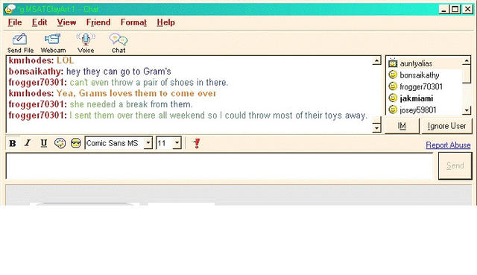This screenshot has width=477, height=275.
Task: Open the emoticon picker with sunglasses smiley
Action: [x=76, y=143]
